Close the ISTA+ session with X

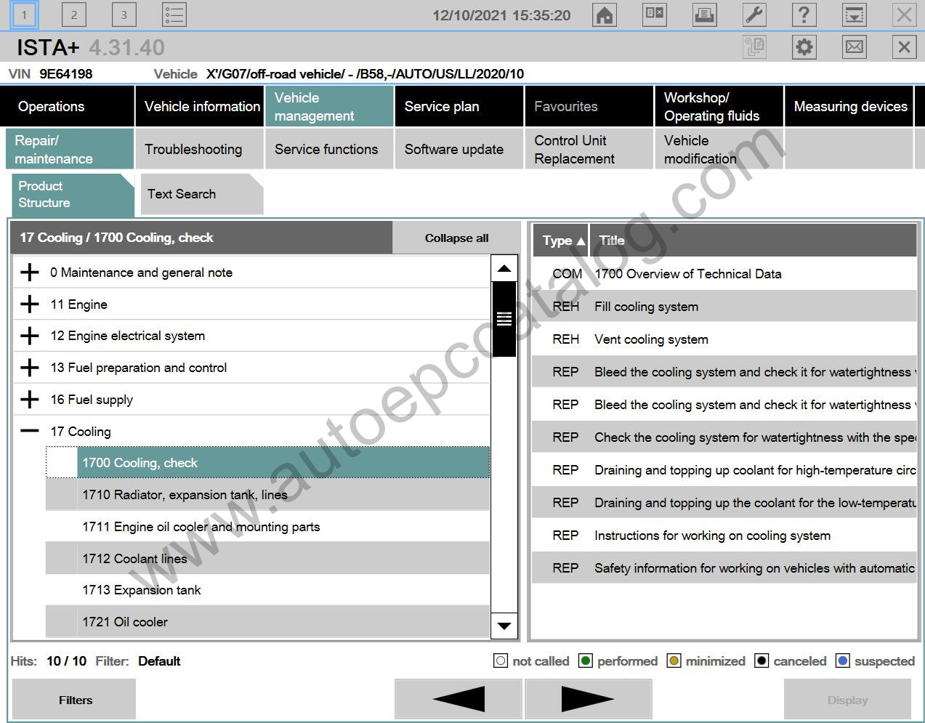click(904, 47)
